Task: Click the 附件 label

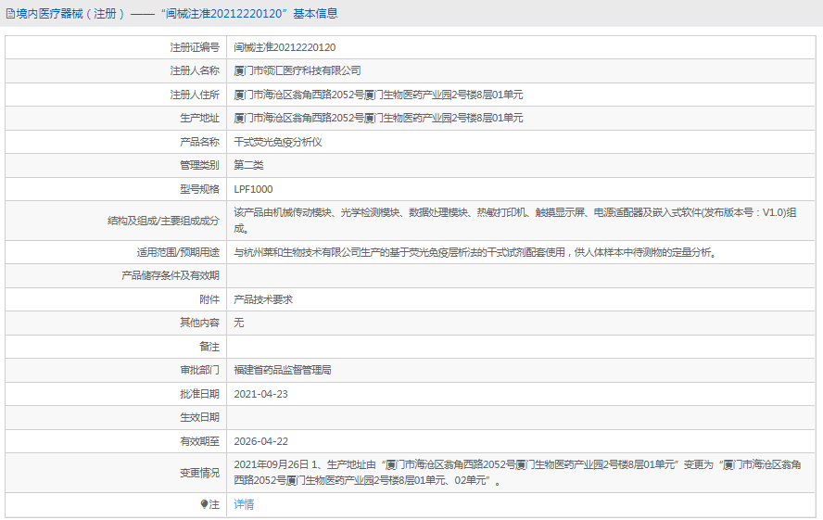Action: (x=209, y=299)
